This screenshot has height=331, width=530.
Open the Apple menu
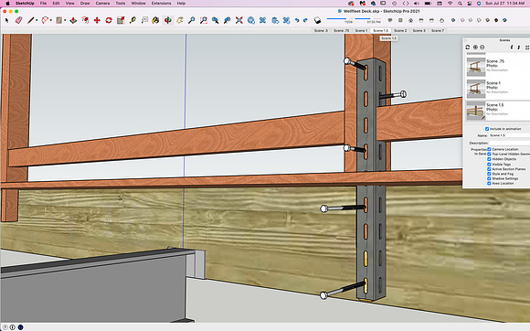coord(7,3)
